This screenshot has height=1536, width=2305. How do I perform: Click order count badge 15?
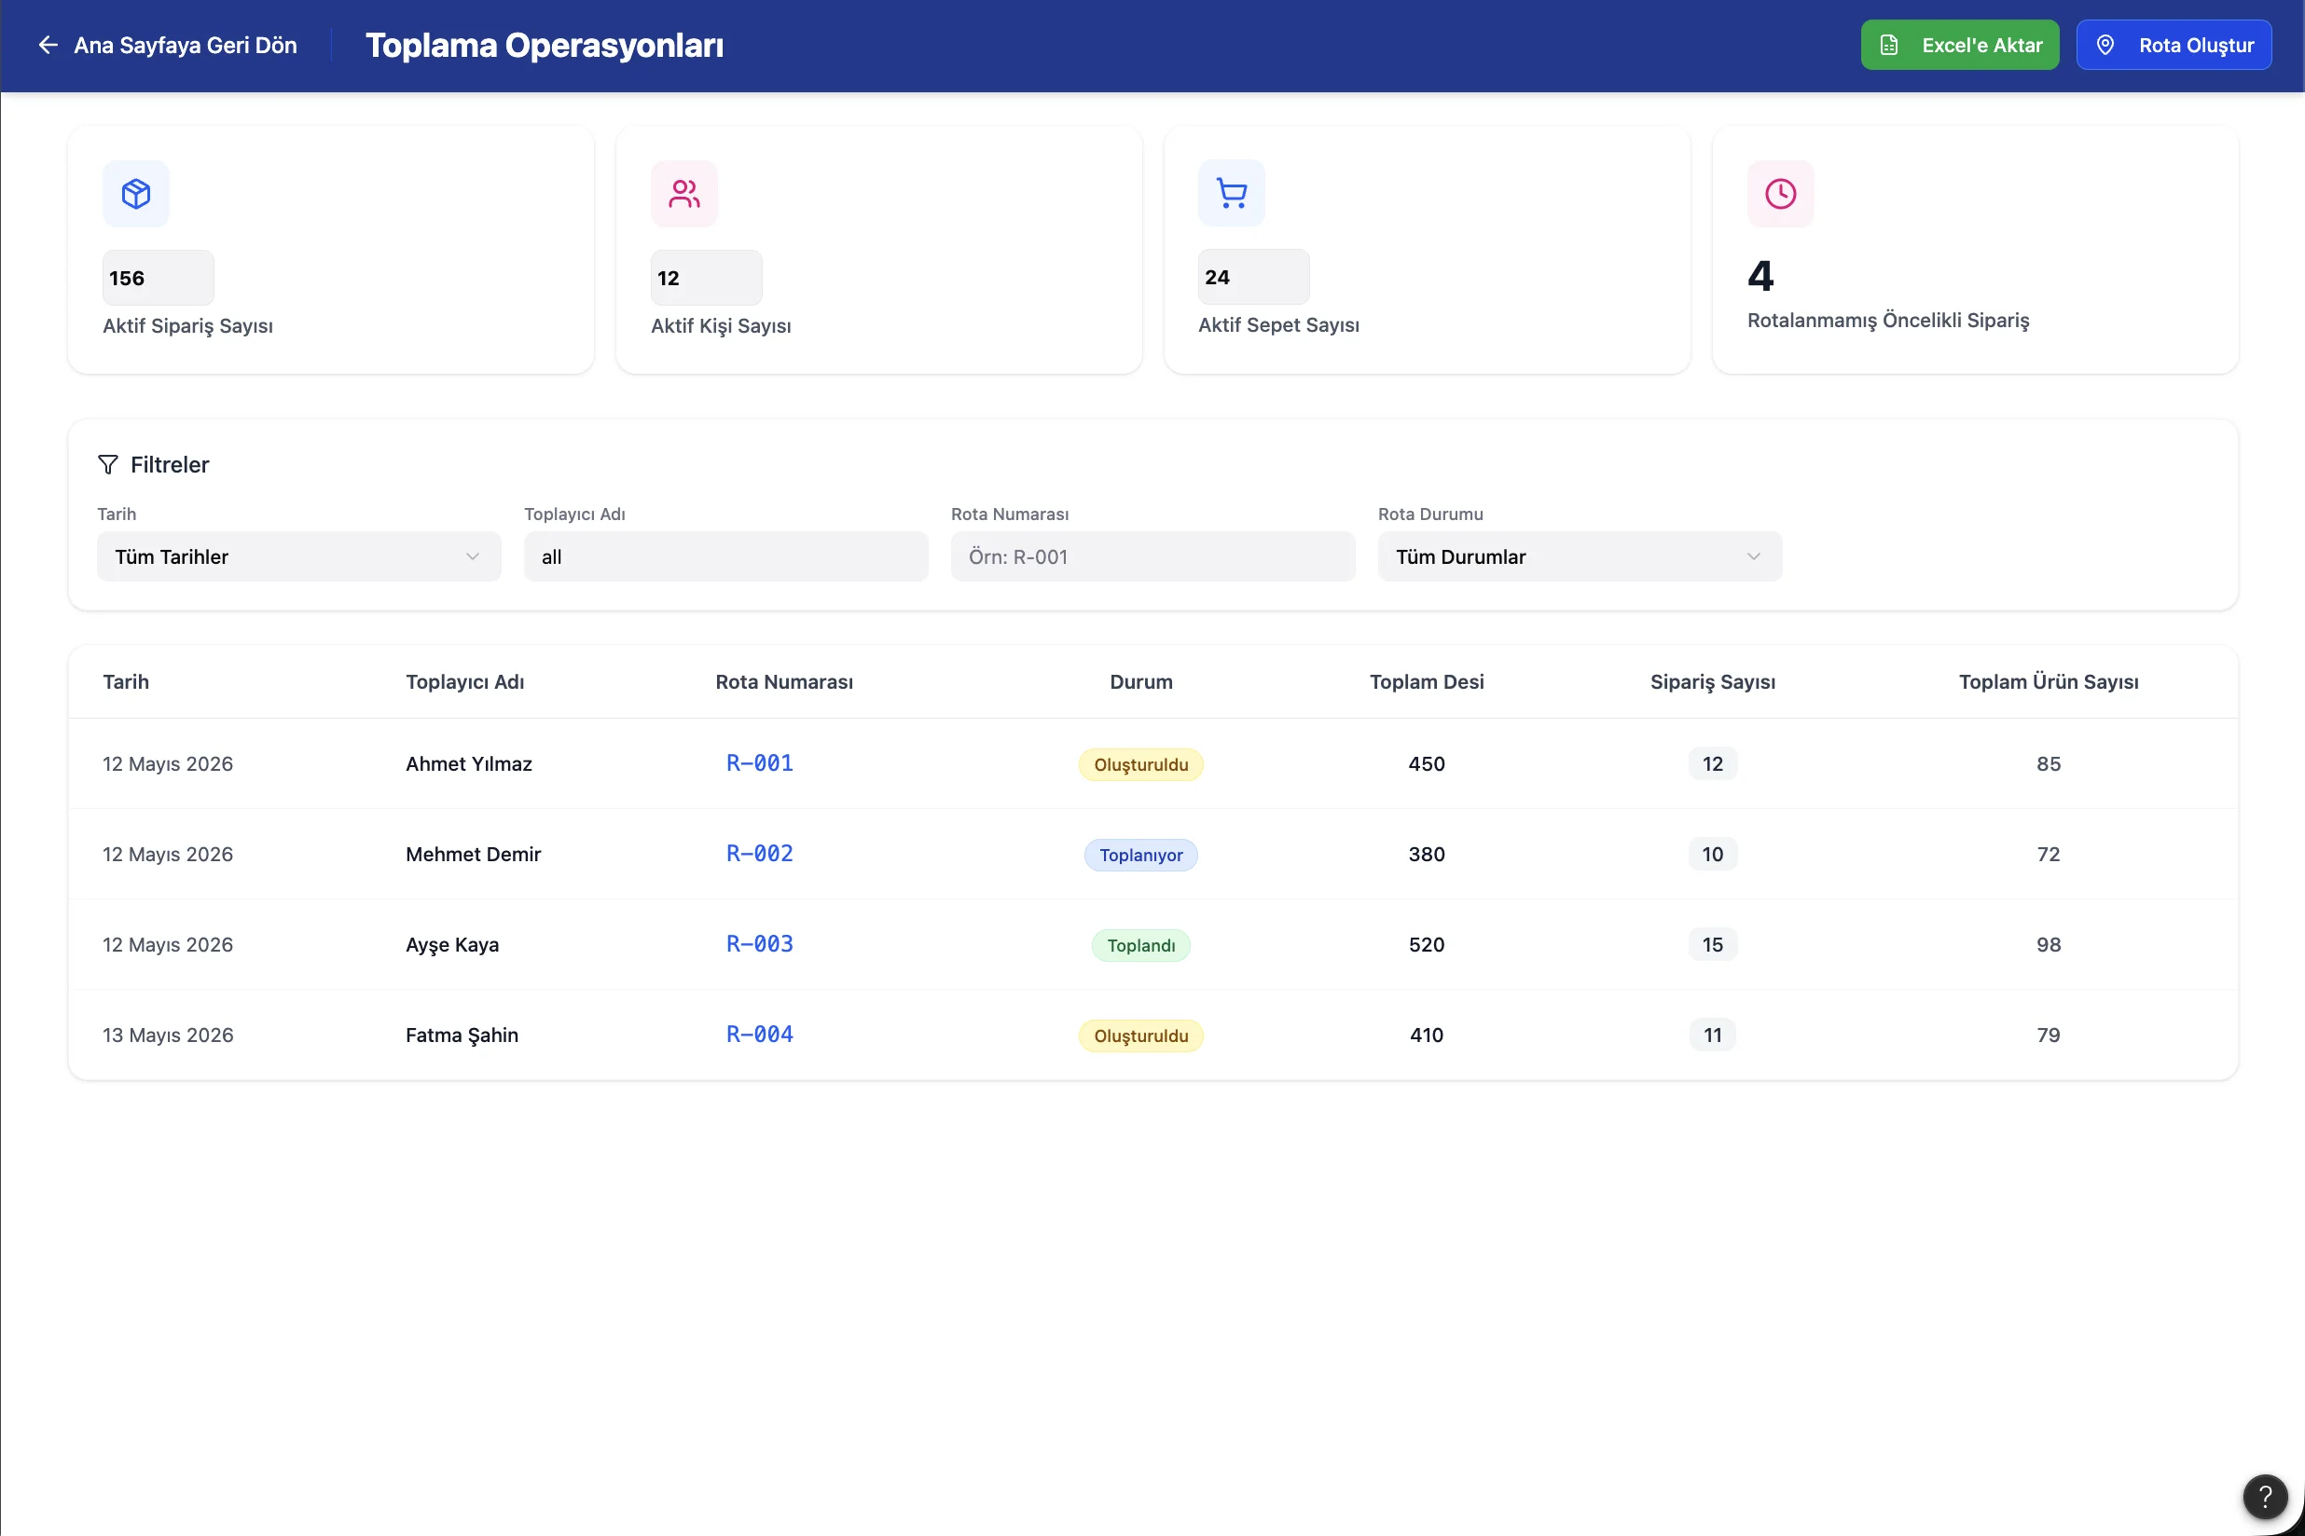coord(1712,944)
